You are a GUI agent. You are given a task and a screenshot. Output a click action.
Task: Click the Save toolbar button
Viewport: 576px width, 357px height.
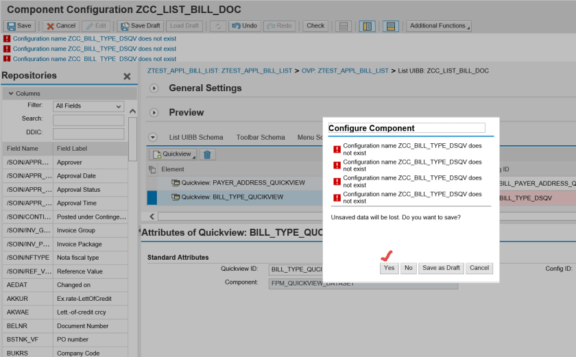(x=20, y=26)
